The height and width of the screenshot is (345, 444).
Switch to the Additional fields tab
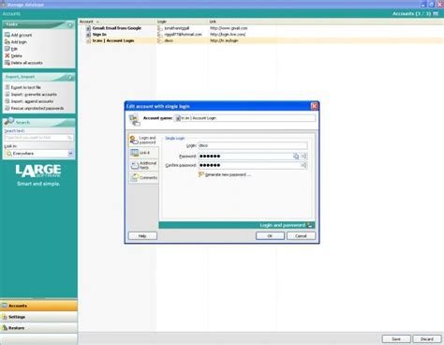pyautogui.click(x=144, y=165)
